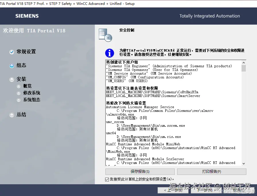Click the 将设置以下注册表设置和权限 heading
The width and height of the screenshot is (257, 196).
coord(132,88)
